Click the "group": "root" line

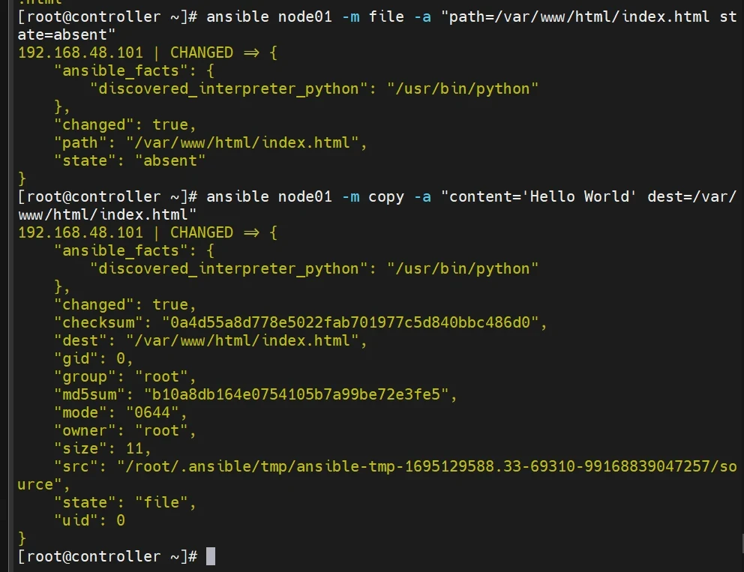(124, 376)
